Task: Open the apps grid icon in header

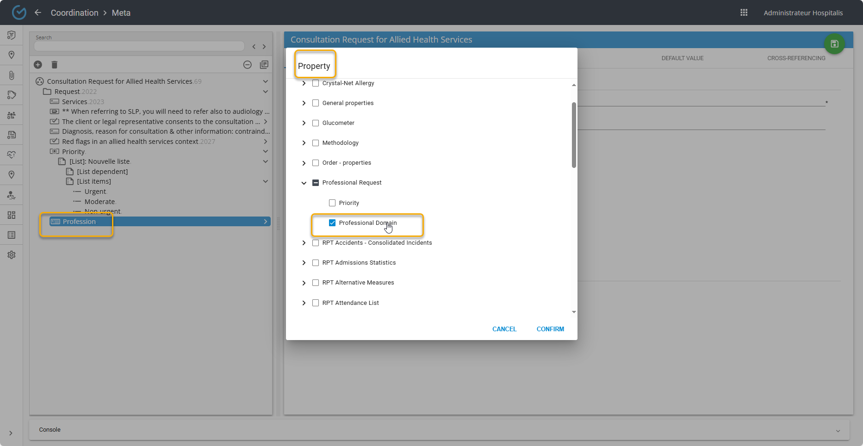Action: coord(744,12)
